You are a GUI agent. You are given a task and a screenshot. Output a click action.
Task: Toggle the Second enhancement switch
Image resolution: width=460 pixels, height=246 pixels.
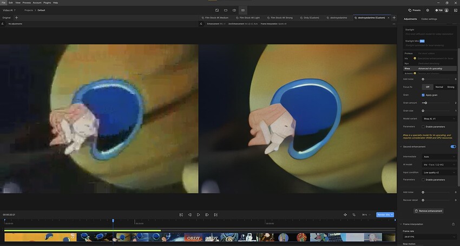tap(454, 147)
